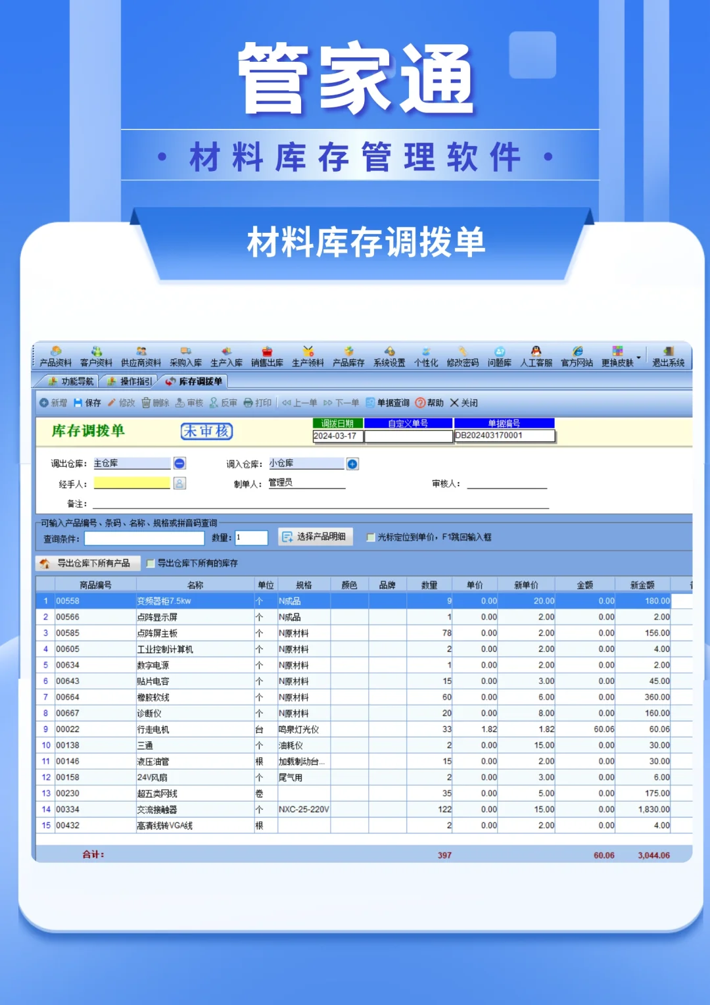
Task: Toggle 光标定位到单价 checkbox
Action: [371, 537]
